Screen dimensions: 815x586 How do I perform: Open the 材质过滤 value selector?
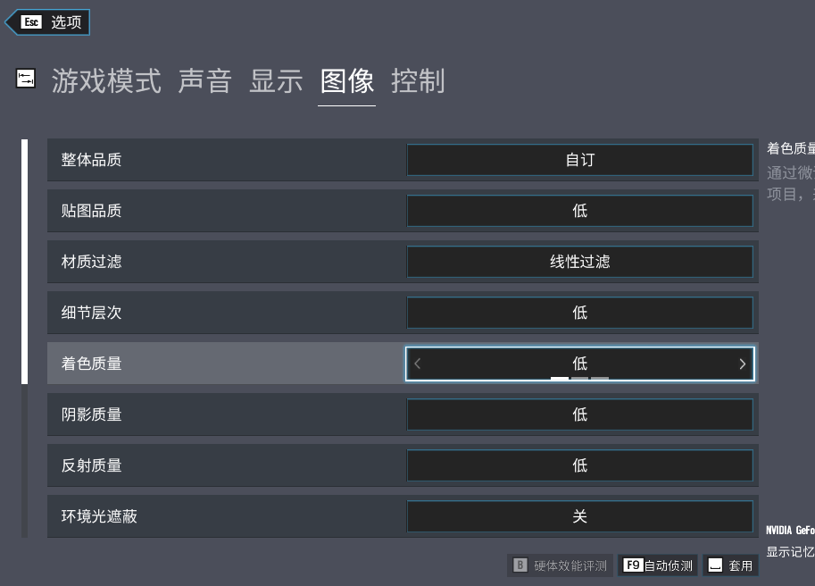click(x=579, y=262)
